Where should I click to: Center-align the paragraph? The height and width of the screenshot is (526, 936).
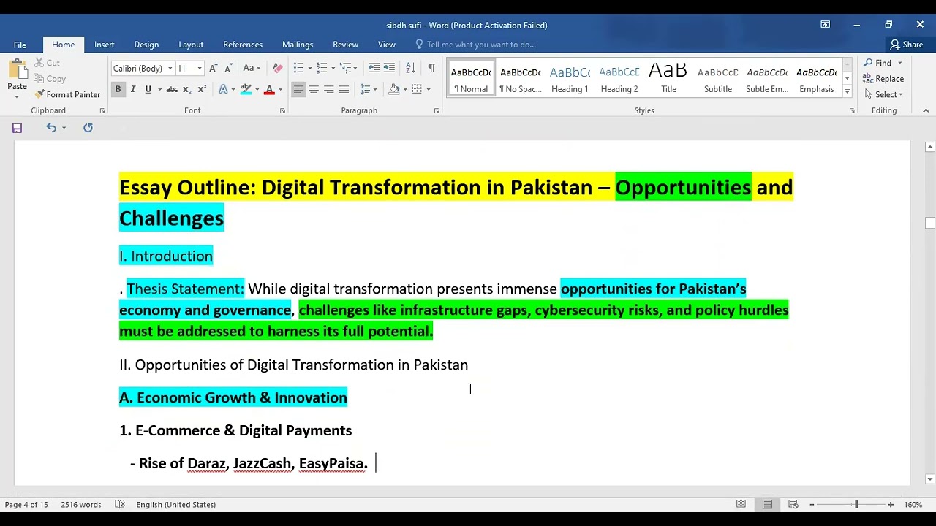(314, 89)
